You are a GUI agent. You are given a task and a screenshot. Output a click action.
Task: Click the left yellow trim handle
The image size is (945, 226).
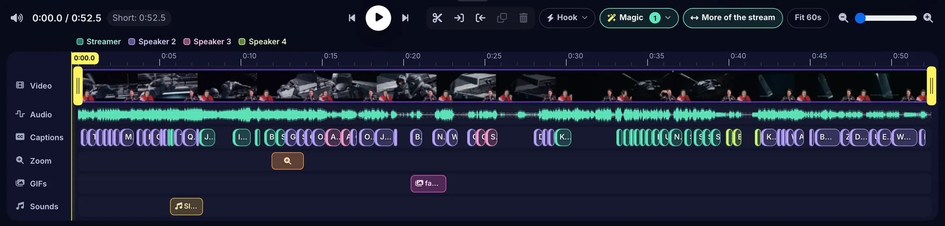pyautogui.click(x=78, y=86)
